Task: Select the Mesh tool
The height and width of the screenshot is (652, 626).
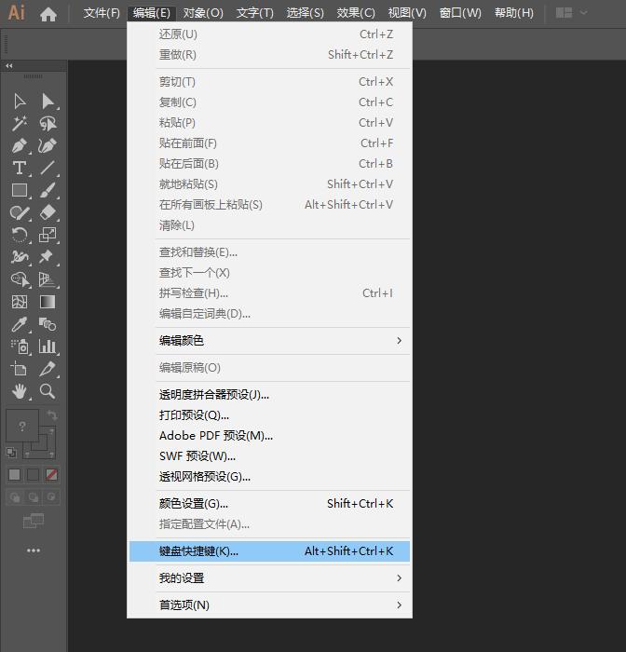Action: [x=20, y=302]
